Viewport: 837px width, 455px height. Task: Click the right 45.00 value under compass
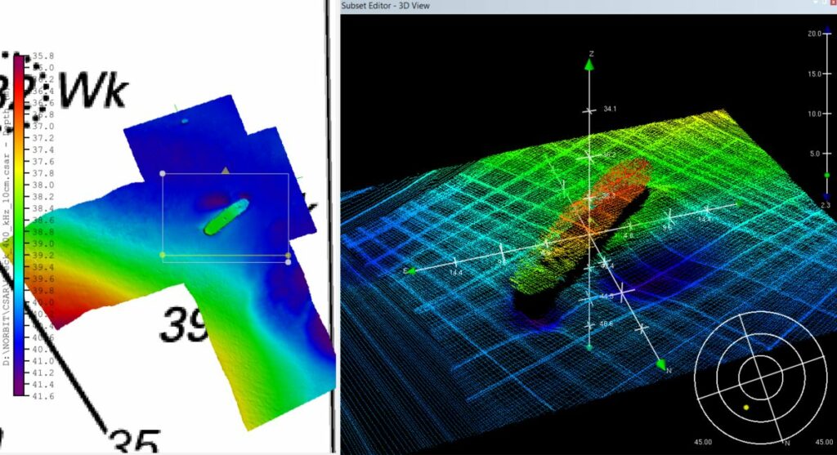click(824, 442)
